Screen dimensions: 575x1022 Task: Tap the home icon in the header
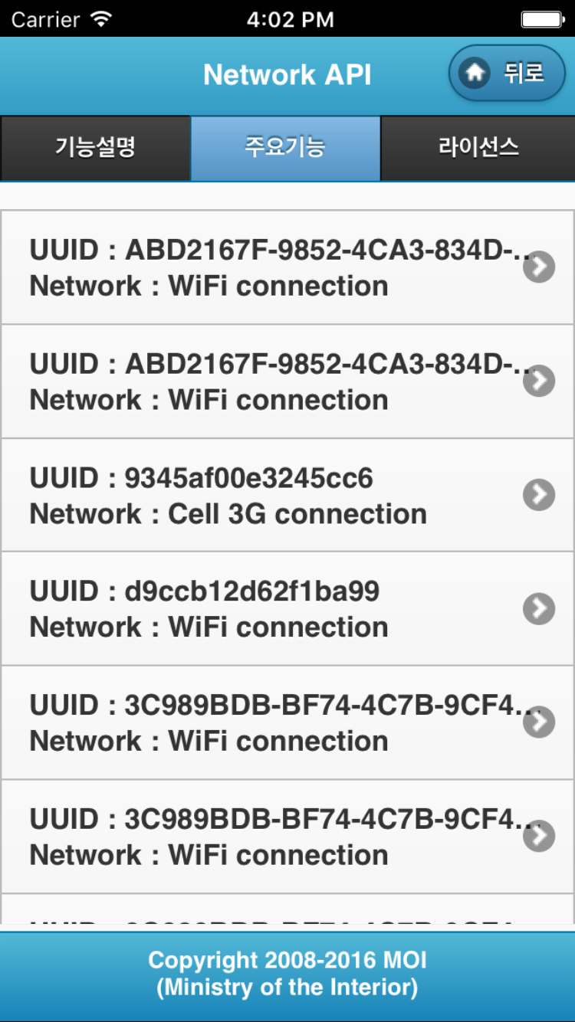(475, 73)
